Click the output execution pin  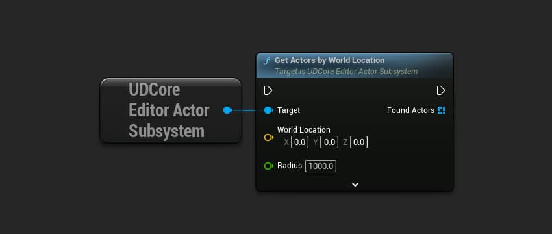441,90
